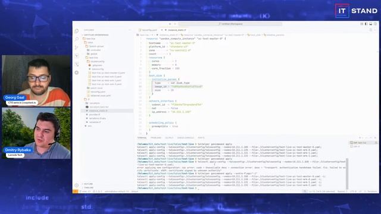The width and height of the screenshot is (381, 214).
Task: Select the Debug Console tab in the bottom panel
Action: point(186,138)
